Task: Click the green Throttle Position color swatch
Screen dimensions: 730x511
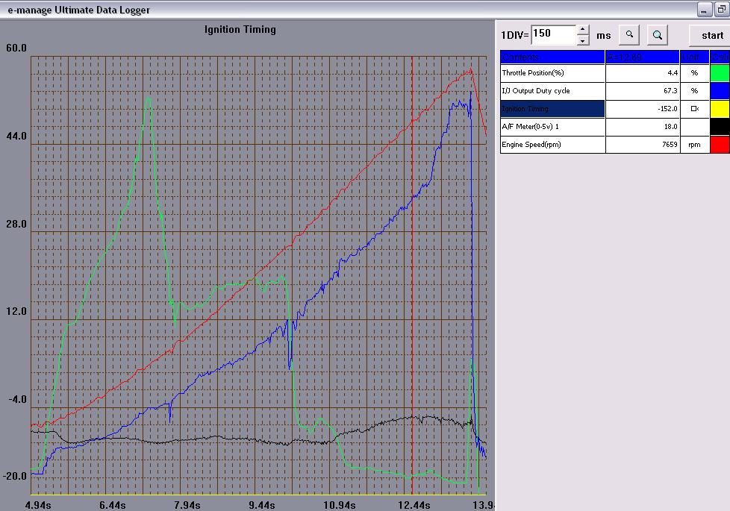Action: coord(720,73)
